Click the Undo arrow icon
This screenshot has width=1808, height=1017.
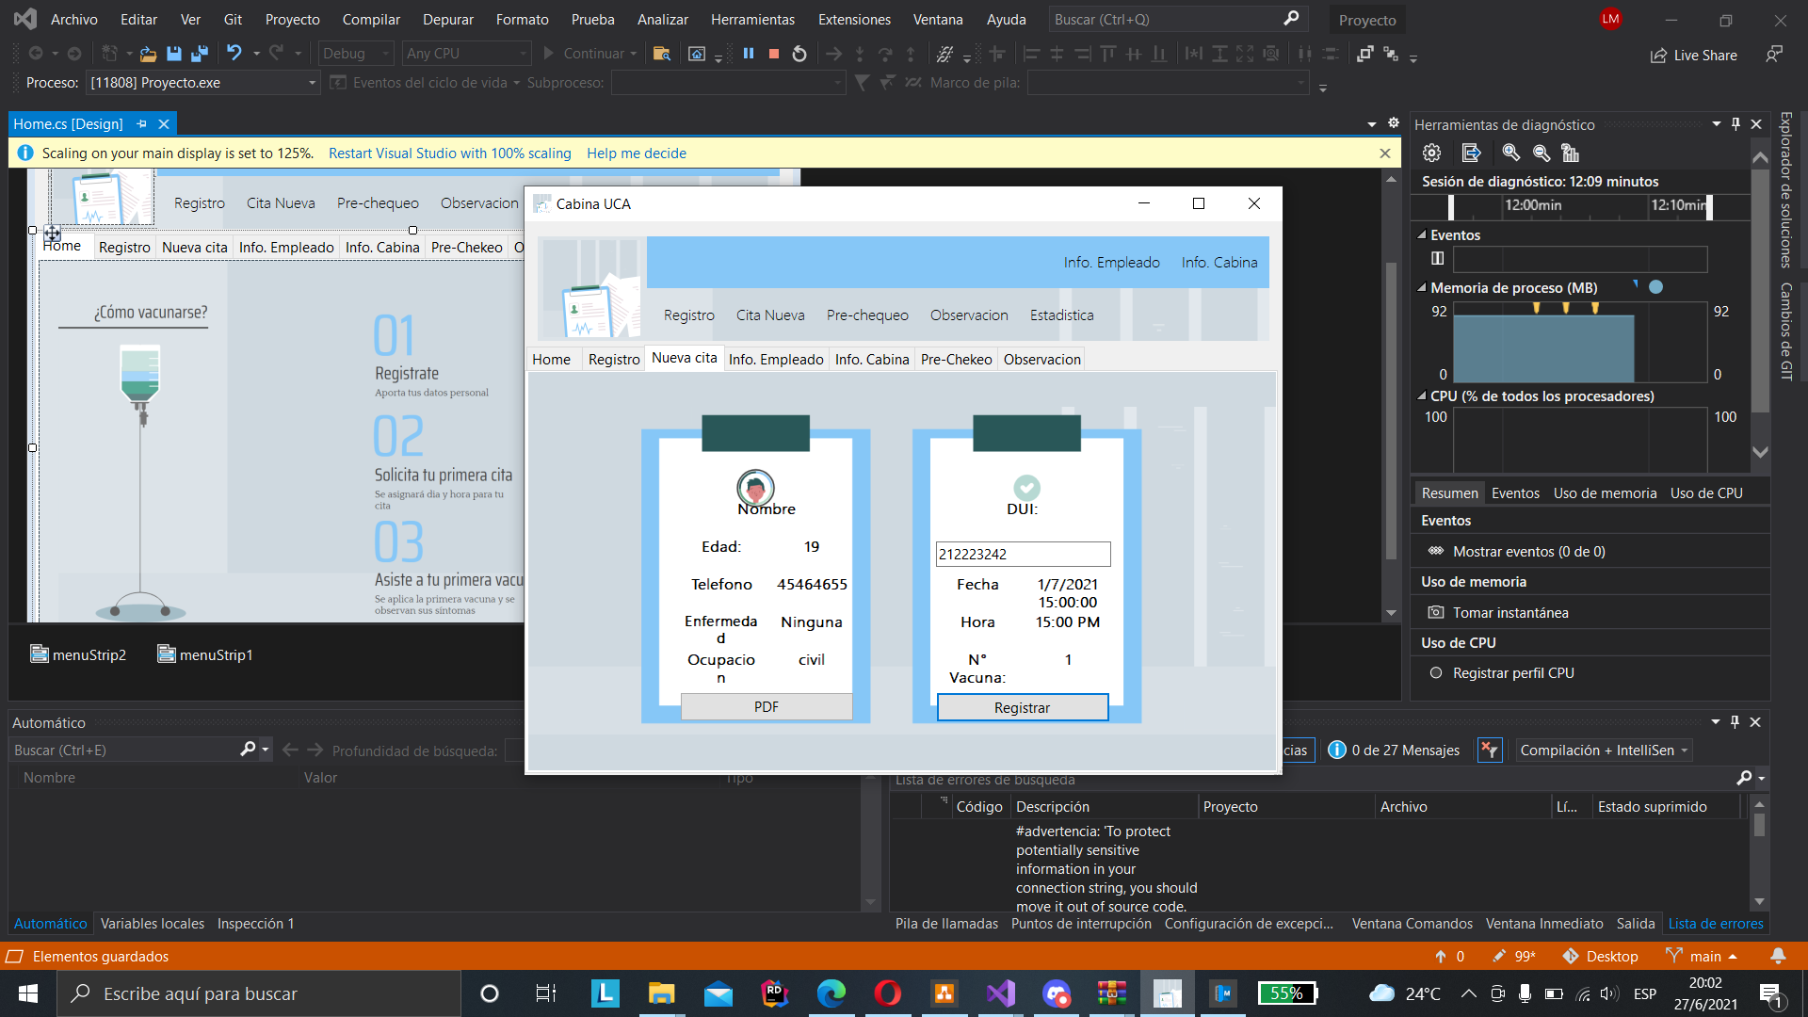point(234,54)
